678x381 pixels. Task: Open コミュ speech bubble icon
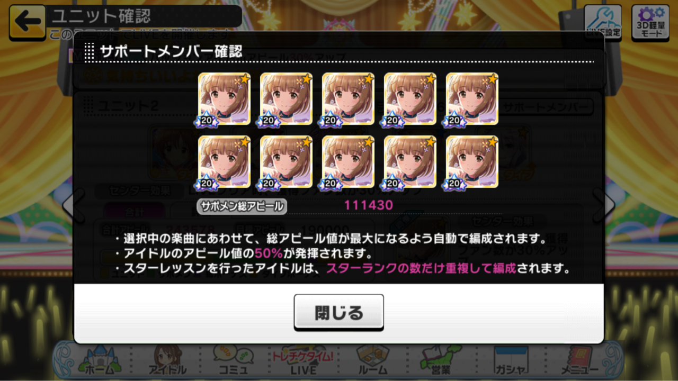click(x=233, y=361)
